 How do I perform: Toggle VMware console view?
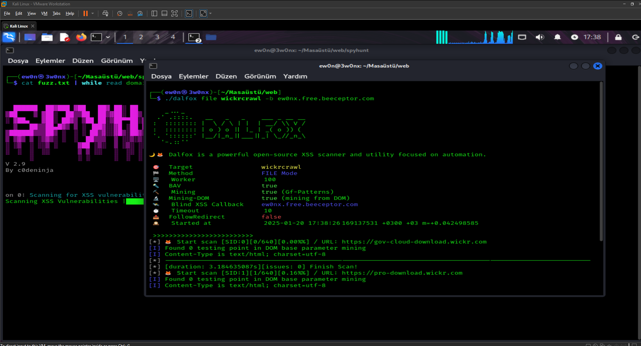(x=189, y=13)
